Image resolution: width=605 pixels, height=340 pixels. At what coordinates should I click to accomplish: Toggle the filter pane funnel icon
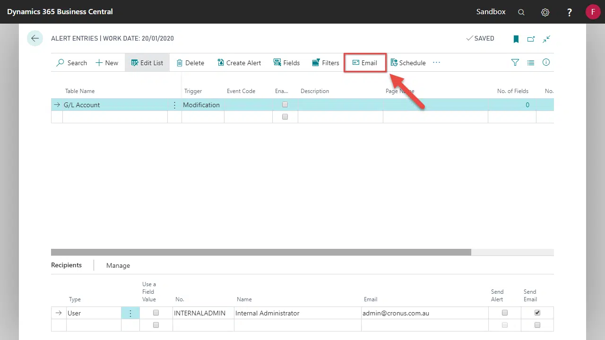coord(515,62)
